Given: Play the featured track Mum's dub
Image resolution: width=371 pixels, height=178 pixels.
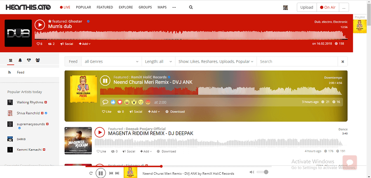Looking at the screenshot, I should tap(40, 25).
